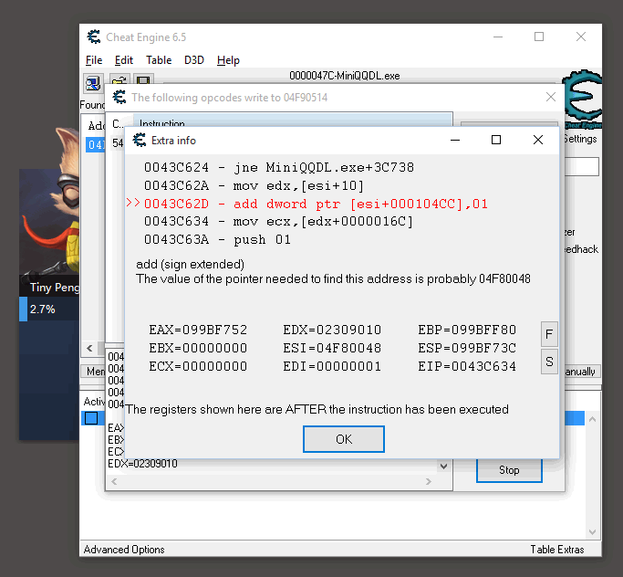Click down arrow of address list scrollbar
This screenshot has width=623, height=577.
[x=592, y=532]
